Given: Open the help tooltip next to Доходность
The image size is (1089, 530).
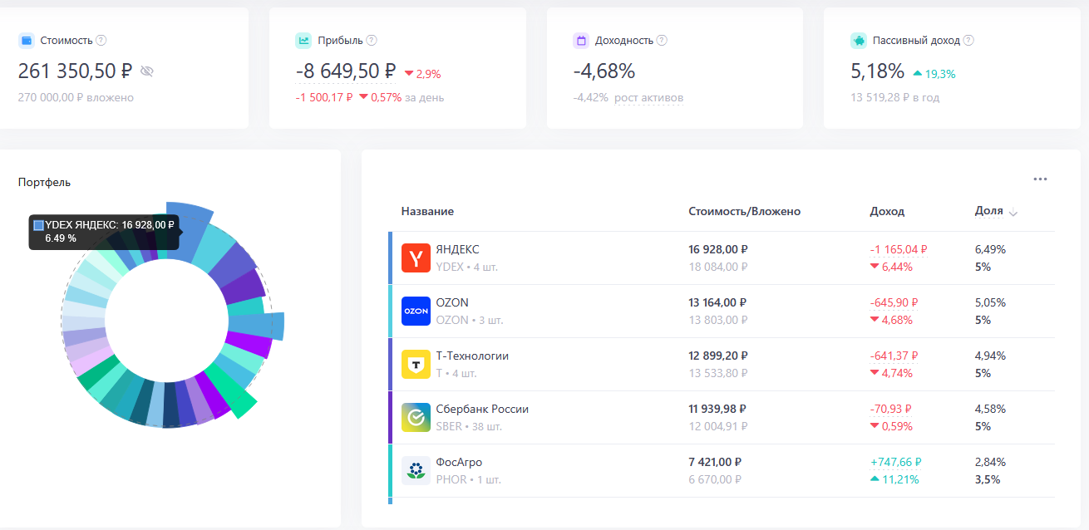Looking at the screenshot, I should coord(662,40).
